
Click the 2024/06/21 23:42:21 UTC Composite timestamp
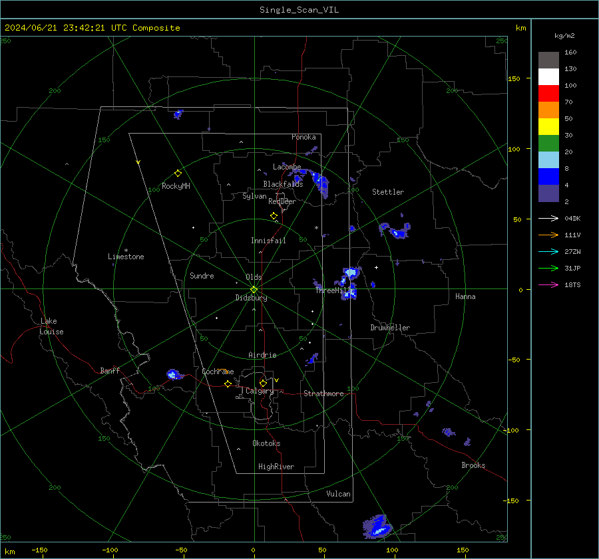92,28
